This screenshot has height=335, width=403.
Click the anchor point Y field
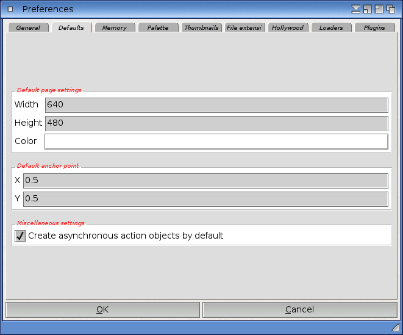[205, 199]
